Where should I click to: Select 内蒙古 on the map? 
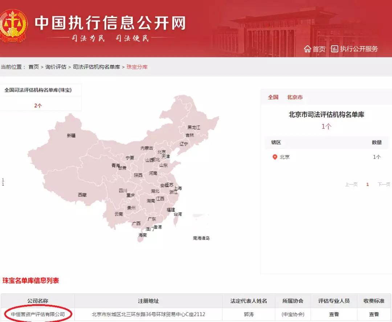[147, 148]
